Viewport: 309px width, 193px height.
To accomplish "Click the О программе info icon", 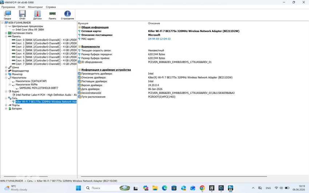I will pyautogui.click(x=67, y=15).
